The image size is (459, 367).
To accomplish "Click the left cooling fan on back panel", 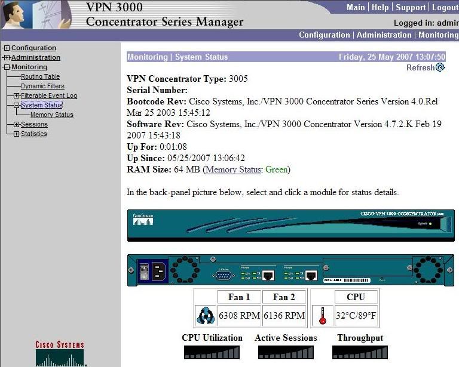I will [x=185, y=269].
